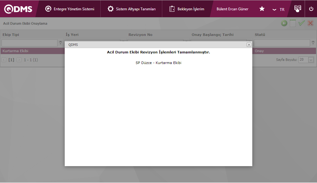This screenshot has width=317, height=183.
Task: Click Onay Başlangıç Tarihi column header
Action: click(213, 35)
